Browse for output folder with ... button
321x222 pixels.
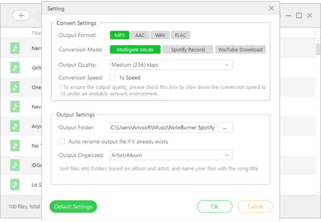[225, 127]
